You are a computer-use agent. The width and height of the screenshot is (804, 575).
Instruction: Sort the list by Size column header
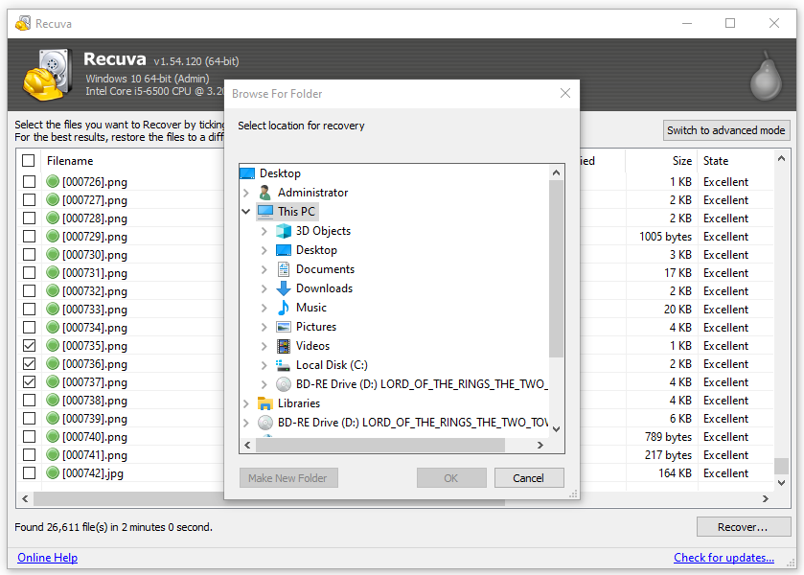pyautogui.click(x=681, y=161)
